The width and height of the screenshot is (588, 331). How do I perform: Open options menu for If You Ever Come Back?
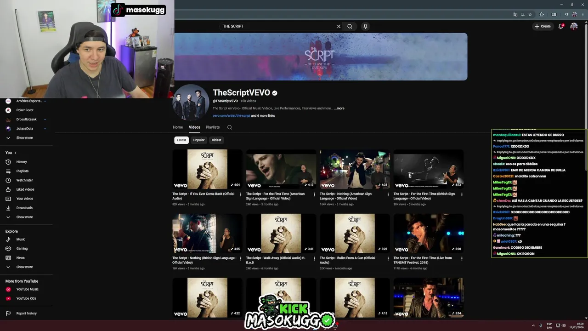click(x=240, y=194)
